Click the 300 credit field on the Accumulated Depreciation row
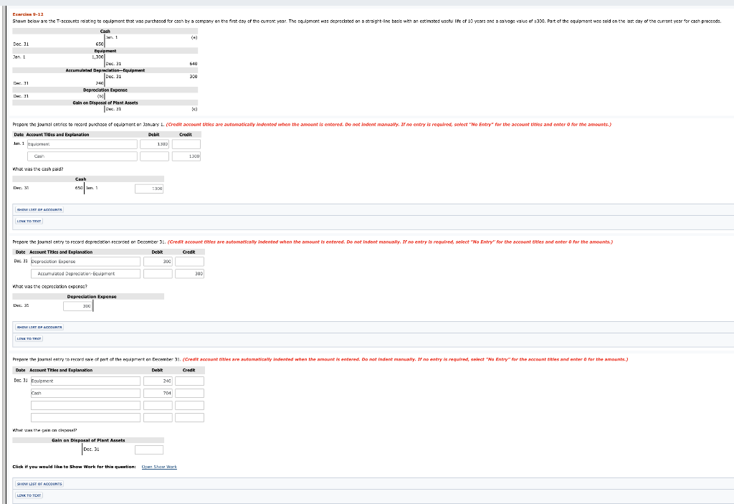This screenshot has width=734, height=504. 189,274
